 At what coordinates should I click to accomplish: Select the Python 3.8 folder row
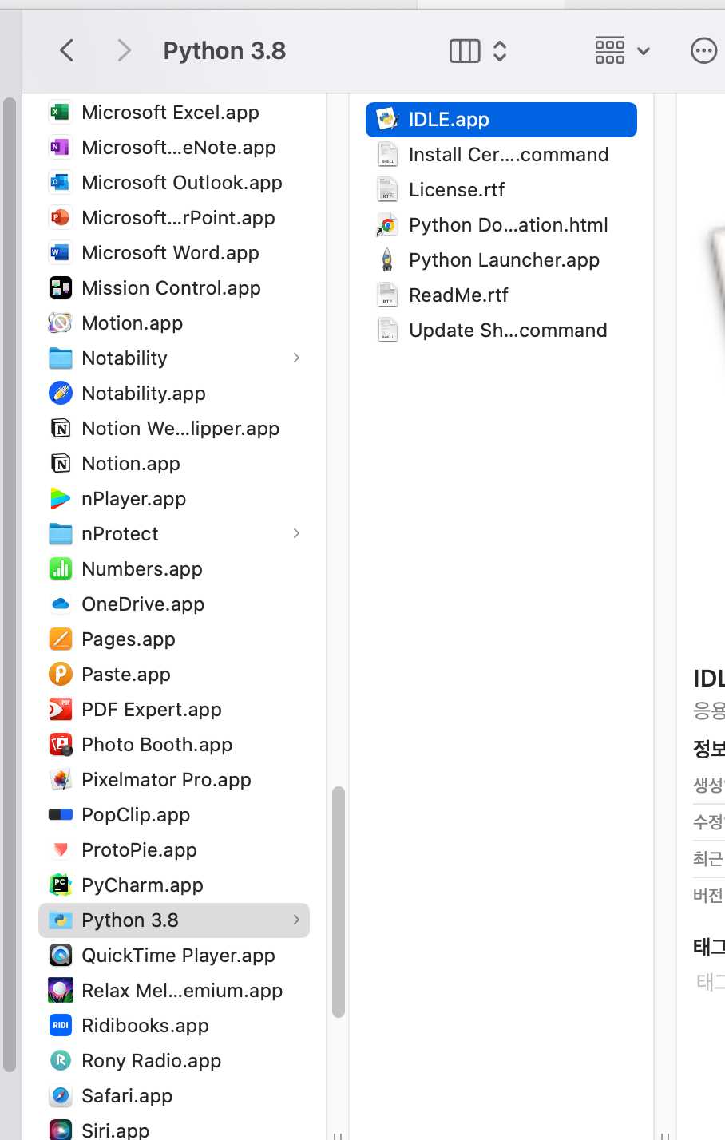(x=174, y=920)
